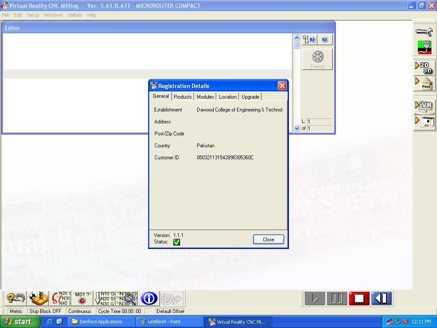Open the machine control panel icon

[x=424, y=123]
